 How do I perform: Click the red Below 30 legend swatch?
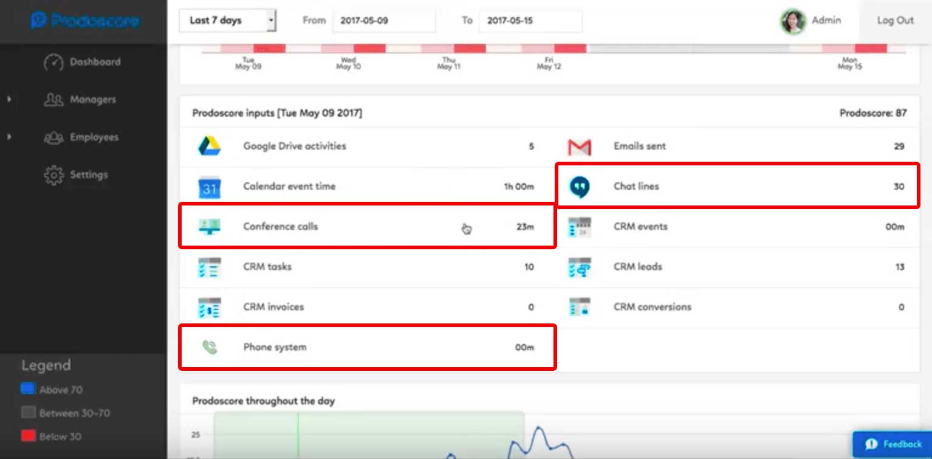(29, 436)
